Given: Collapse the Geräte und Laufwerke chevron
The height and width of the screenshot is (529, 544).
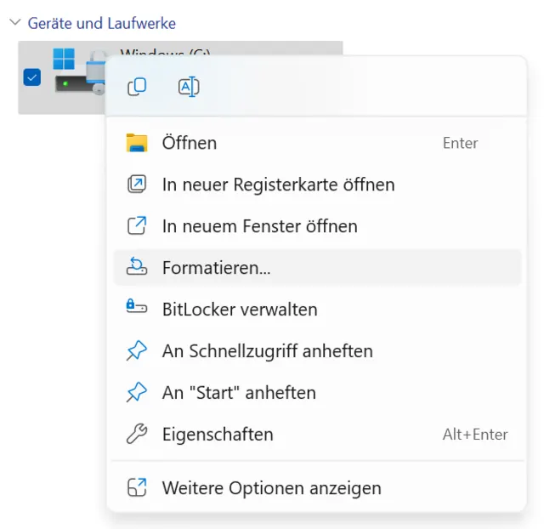Looking at the screenshot, I should click(x=14, y=23).
